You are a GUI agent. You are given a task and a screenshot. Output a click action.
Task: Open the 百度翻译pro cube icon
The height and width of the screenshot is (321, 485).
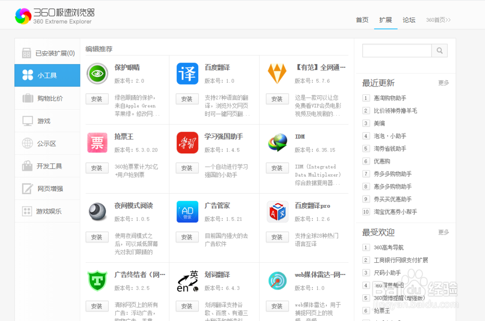point(277,212)
